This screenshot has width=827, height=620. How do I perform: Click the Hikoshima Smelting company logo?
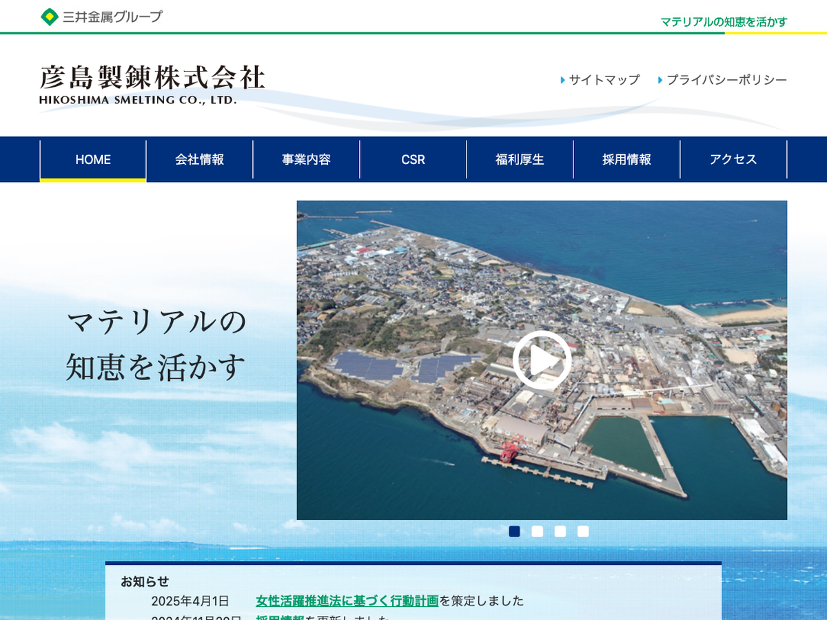152,84
